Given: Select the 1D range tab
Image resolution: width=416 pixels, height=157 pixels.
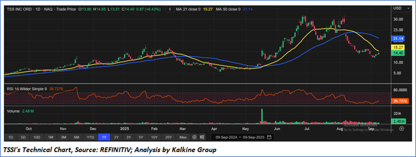Looking at the screenshot, I should pyautogui.click(x=11, y=137).
